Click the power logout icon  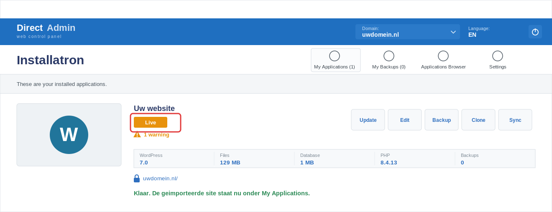pyautogui.click(x=535, y=32)
